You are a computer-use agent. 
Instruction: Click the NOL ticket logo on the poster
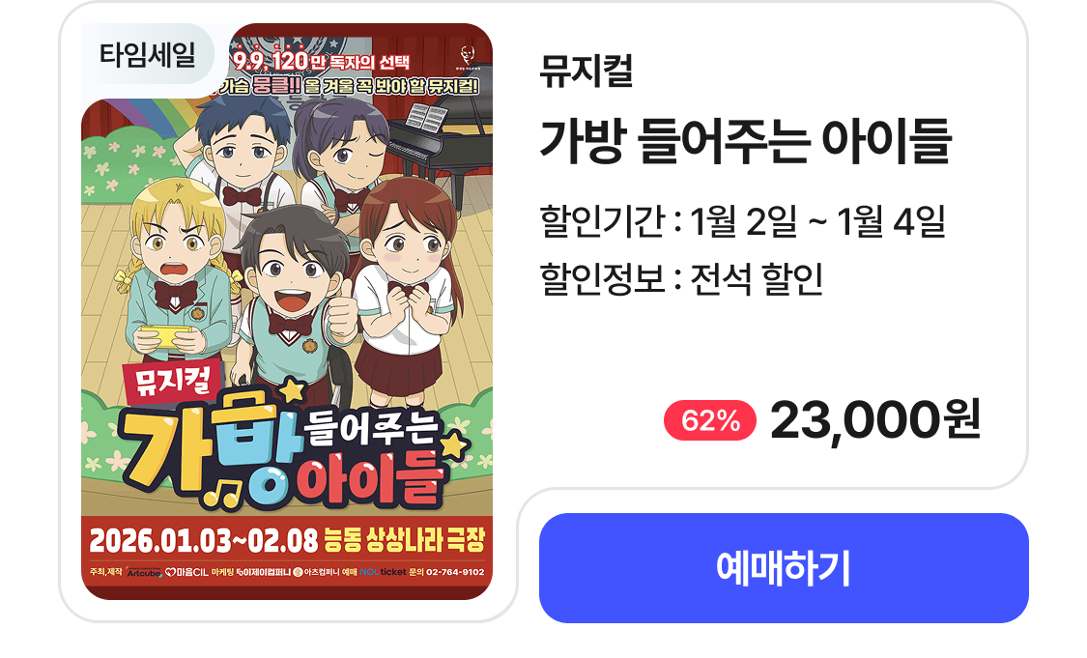point(383,572)
